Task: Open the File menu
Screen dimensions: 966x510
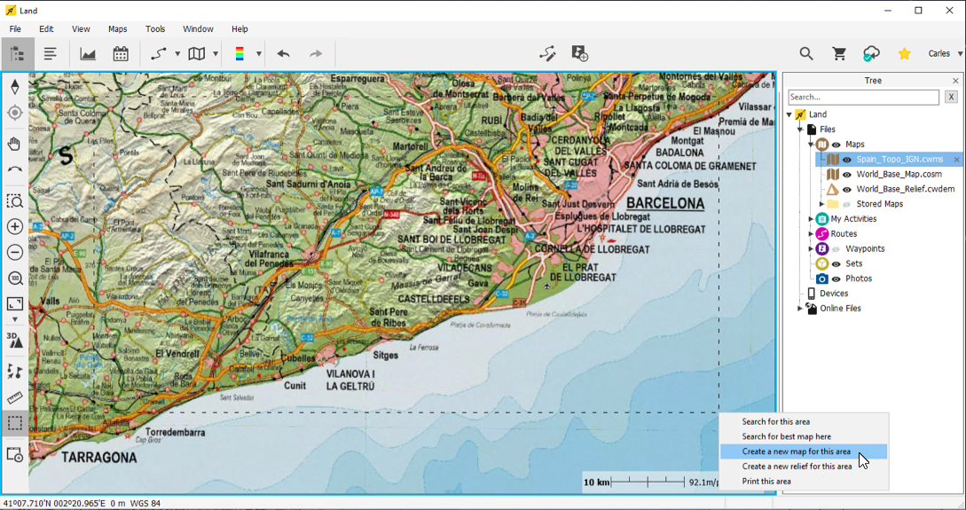Action: [15, 29]
